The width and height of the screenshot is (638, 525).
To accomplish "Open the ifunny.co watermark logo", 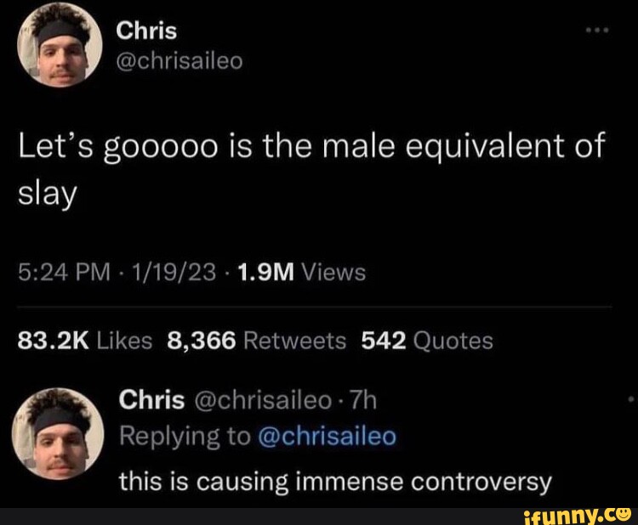I will (x=578, y=516).
